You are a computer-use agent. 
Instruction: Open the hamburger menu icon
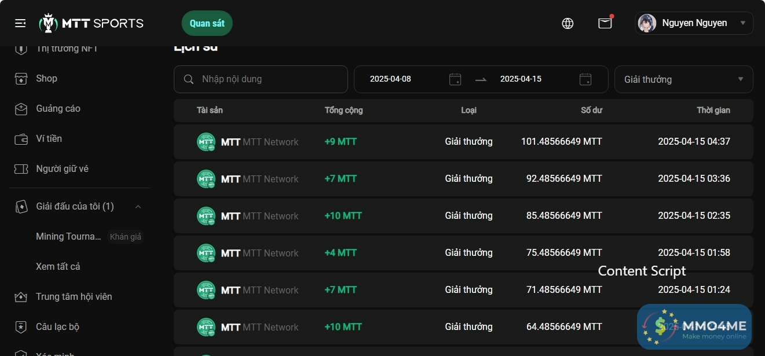pyautogui.click(x=20, y=23)
